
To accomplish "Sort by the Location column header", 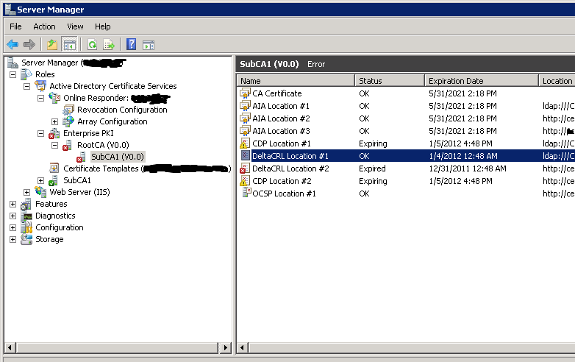I will (x=557, y=81).
